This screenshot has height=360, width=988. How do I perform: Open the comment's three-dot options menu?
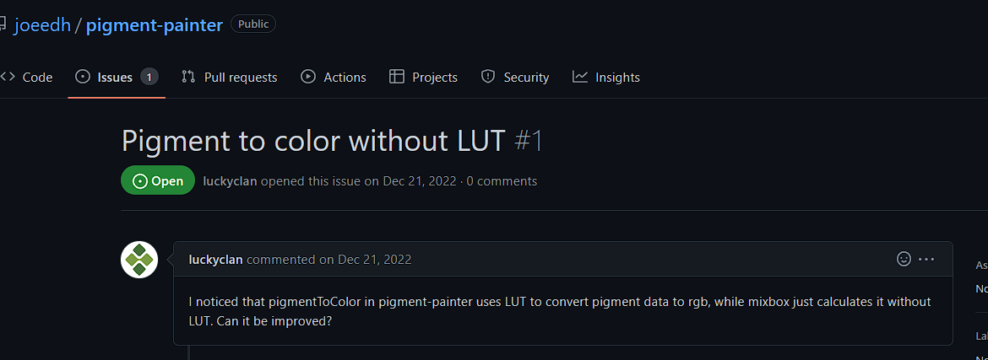tap(926, 259)
